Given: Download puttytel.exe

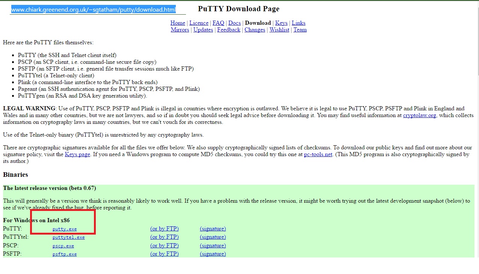Looking at the screenshot, I should click(x=69, y=237).
